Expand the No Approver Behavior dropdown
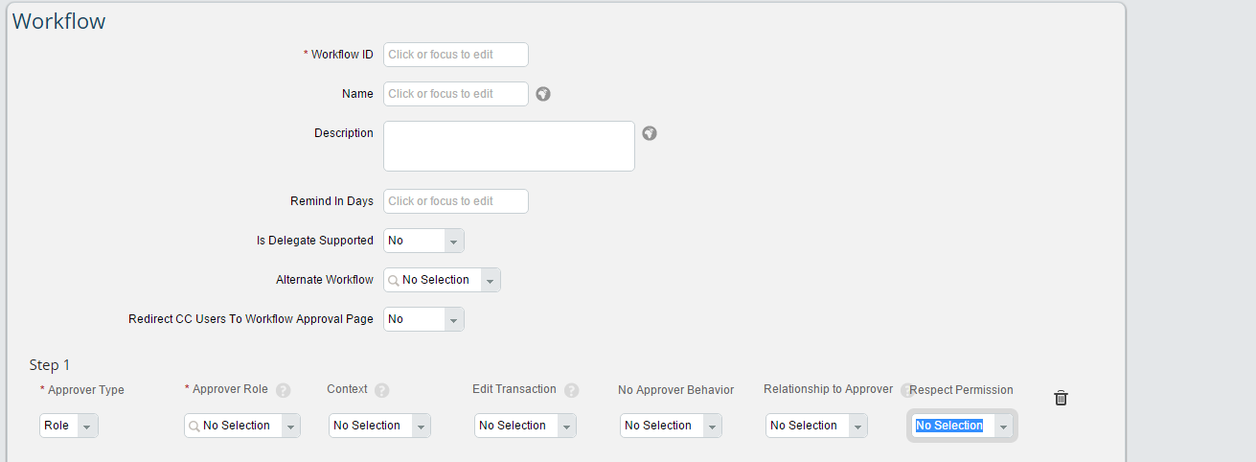 671,426
